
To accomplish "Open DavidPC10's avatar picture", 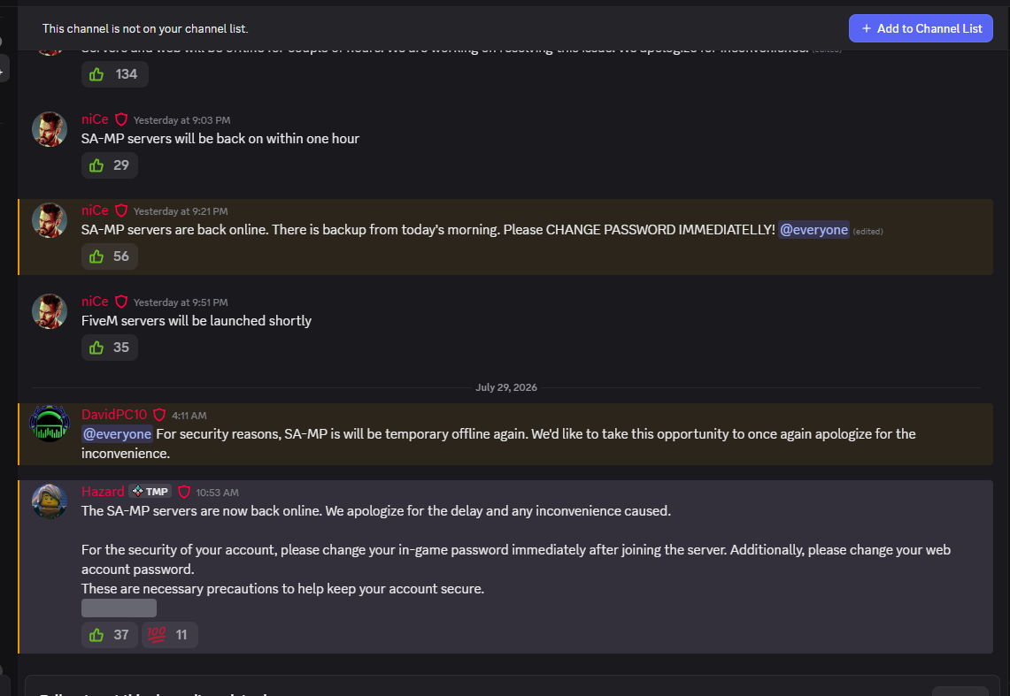I will tap(50, 424).
